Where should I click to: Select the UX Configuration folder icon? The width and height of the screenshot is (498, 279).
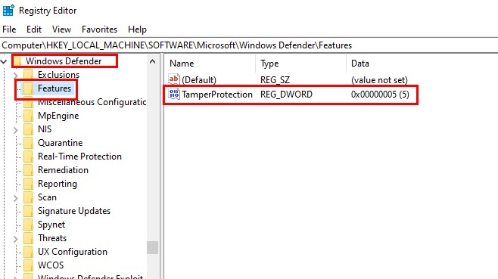[x=28, y=252]
